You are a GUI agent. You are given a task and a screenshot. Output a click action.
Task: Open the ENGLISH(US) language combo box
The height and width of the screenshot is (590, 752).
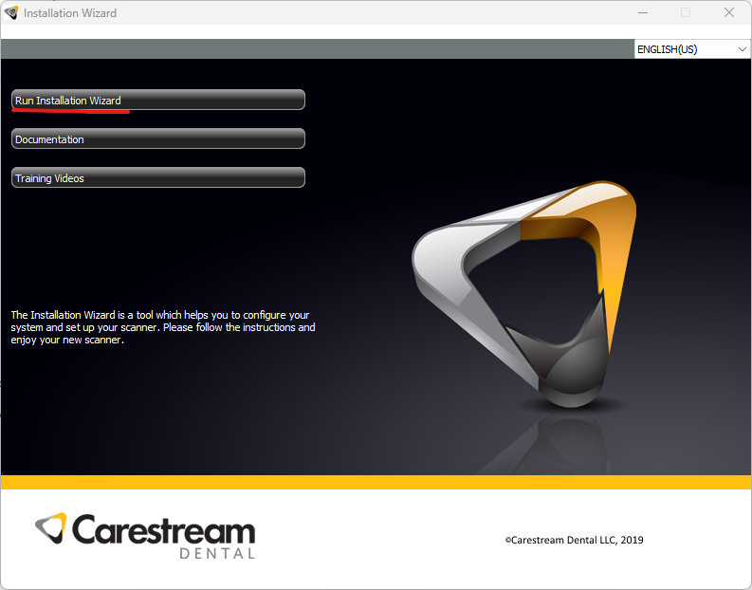click(x=685, y=48)
